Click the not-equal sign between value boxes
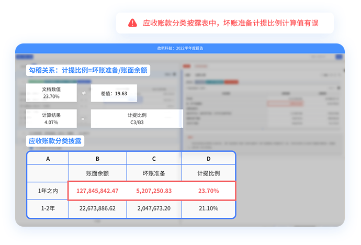Viewport: 361px width, 245px height. (x=84, y=93)
